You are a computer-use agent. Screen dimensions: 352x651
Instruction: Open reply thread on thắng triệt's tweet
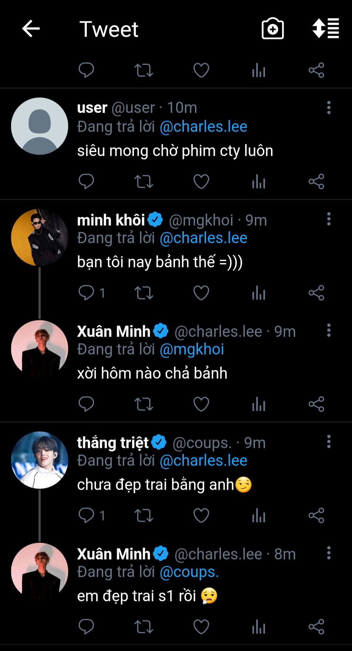(86, 516)
